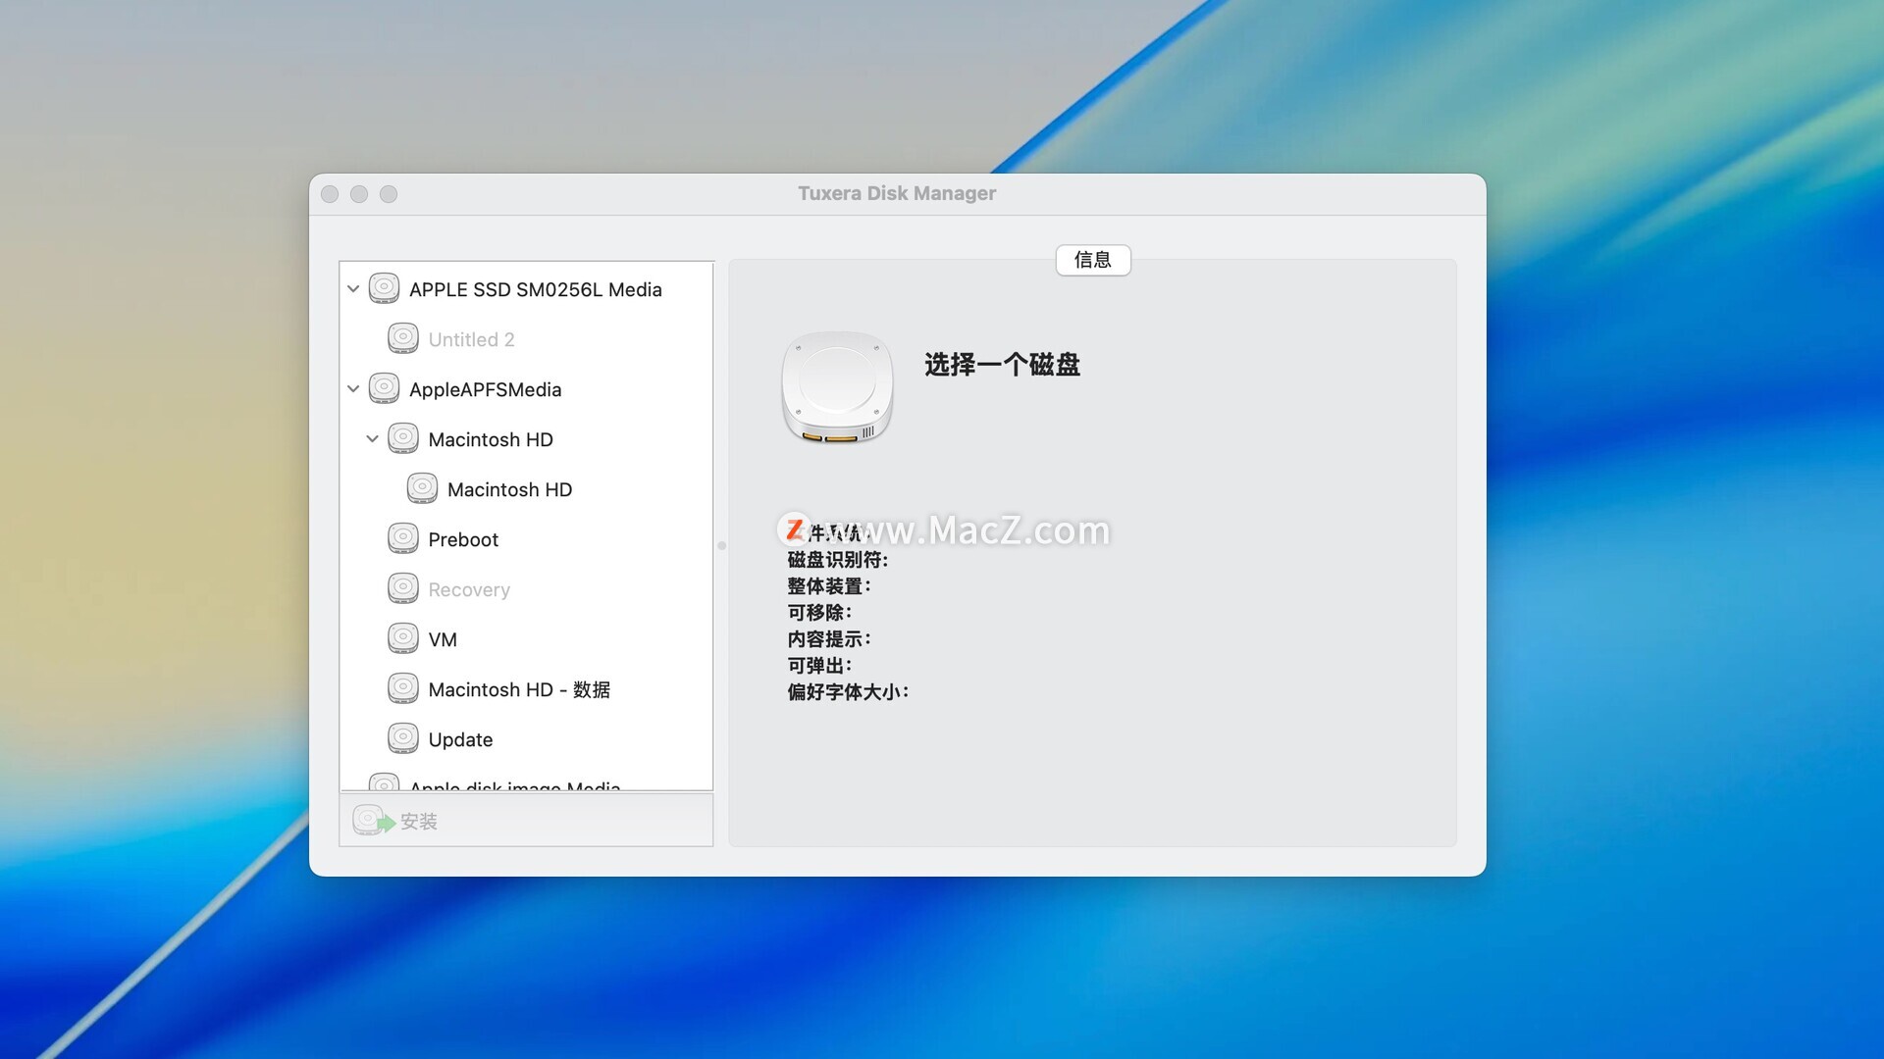Collapse the AppleAPFSMedia disk group

coord(353,389)
